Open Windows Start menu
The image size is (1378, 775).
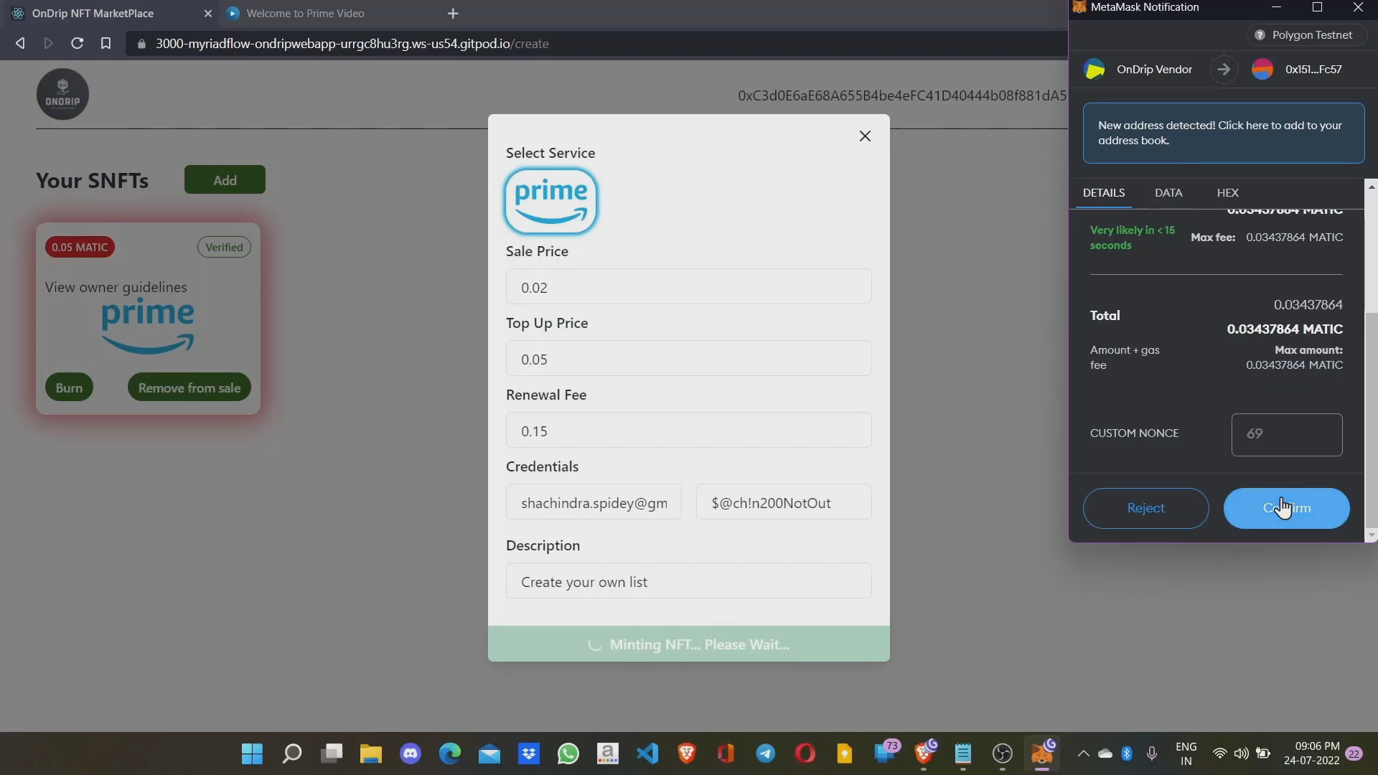(x=252, y=753)
